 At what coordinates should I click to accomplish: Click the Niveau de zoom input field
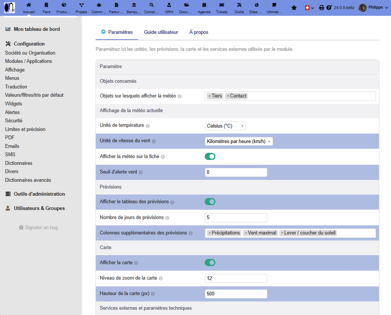pos(236,278)
